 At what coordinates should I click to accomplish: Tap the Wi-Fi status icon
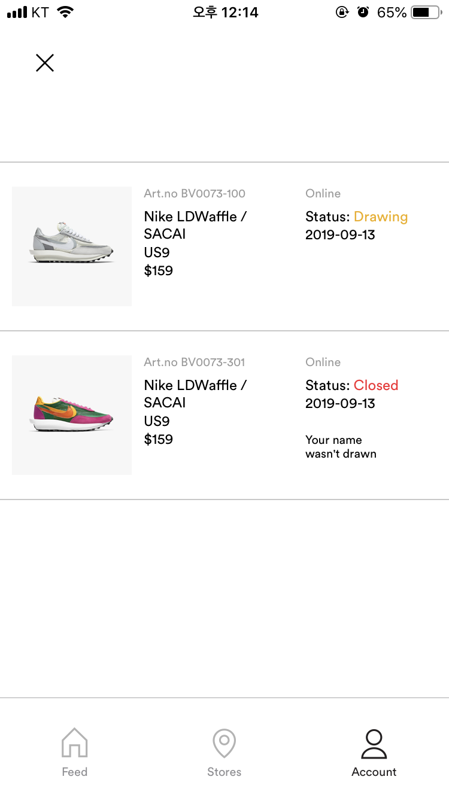coord(65,12)
